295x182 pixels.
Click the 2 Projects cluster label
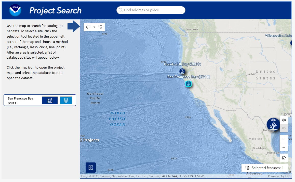[89, 140]
